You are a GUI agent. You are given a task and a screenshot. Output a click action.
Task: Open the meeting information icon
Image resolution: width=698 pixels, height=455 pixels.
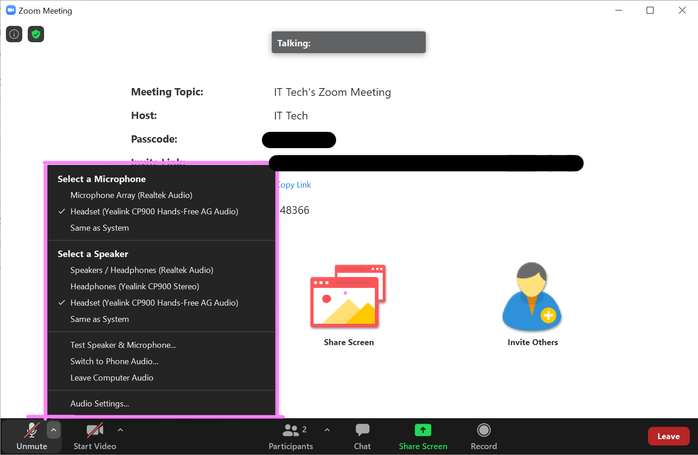coord(14,34)
